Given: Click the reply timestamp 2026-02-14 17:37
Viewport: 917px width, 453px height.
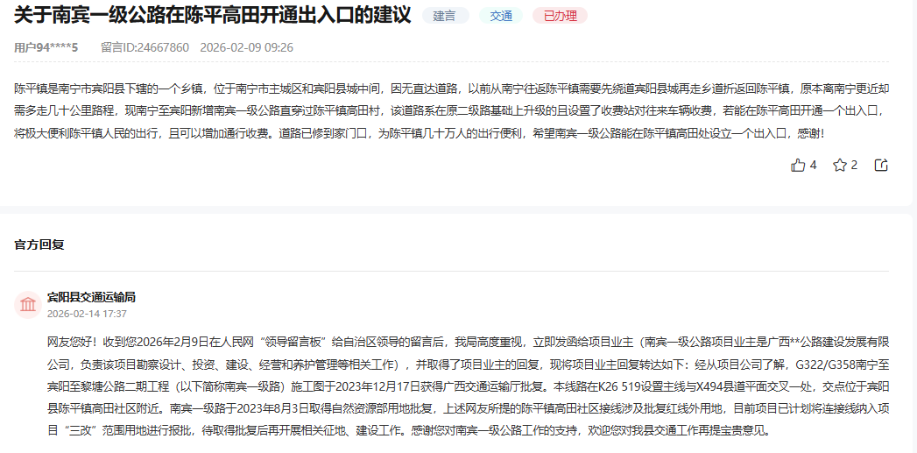Looking at the screenshot, I should pyautogui.click(x=87, y=314).
